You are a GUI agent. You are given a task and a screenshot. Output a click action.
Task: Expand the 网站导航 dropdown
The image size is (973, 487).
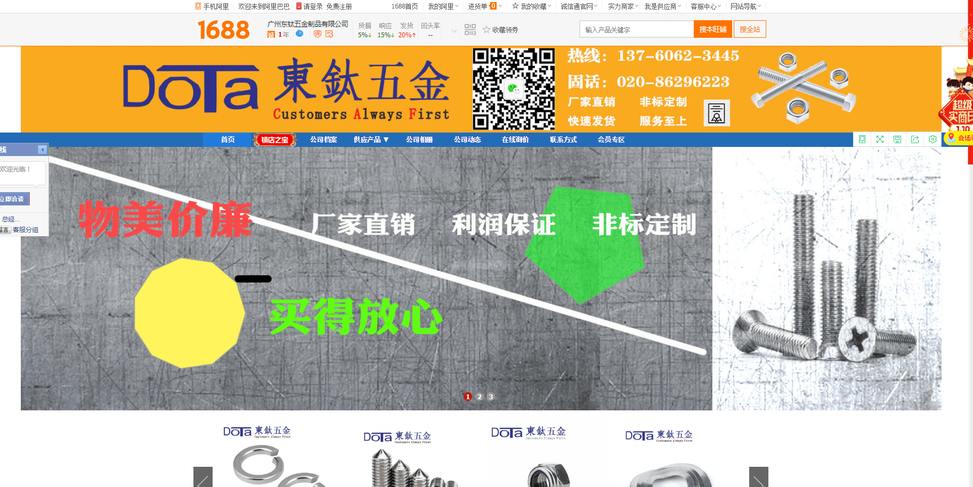[x=745, y=6]
